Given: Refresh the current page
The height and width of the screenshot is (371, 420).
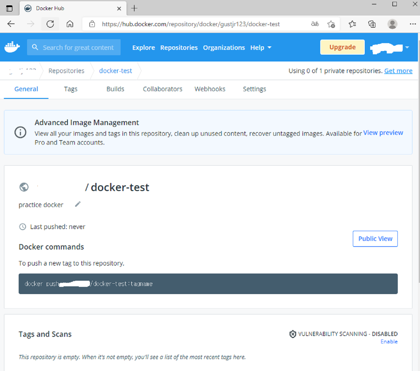Looking at the screenshot, I should [50, 24].
